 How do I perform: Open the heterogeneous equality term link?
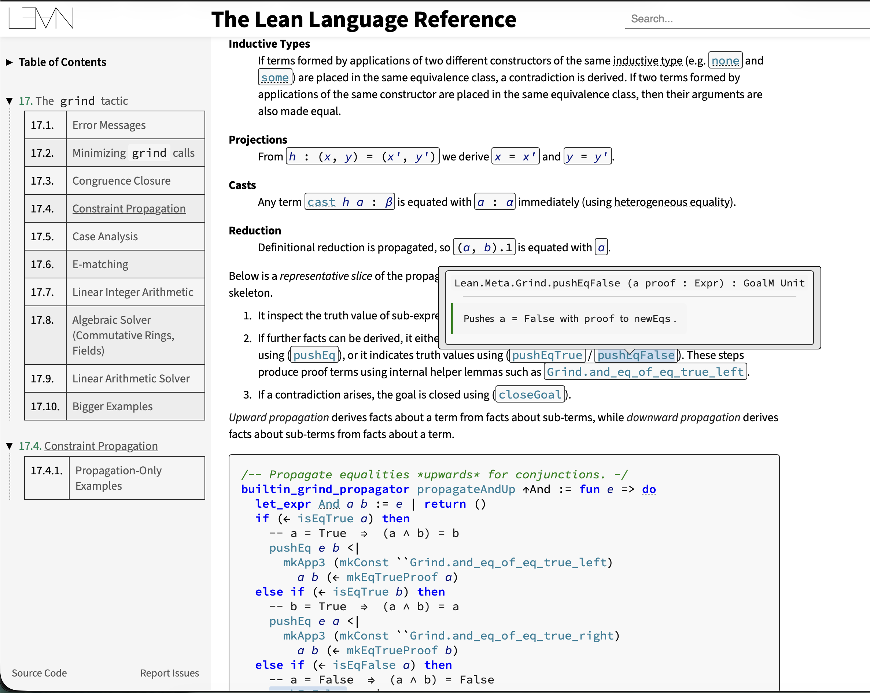(672, 202)
